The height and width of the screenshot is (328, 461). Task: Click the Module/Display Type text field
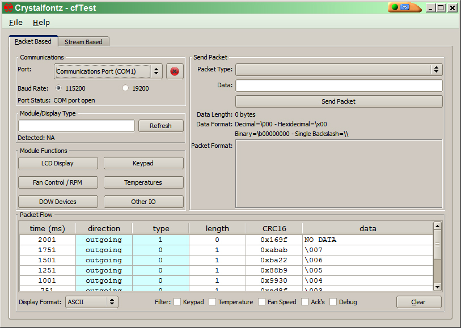[77, 126]
